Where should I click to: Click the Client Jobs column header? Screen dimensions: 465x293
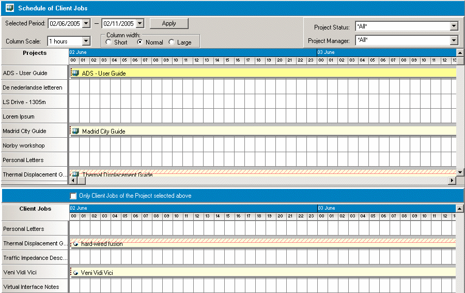[x=35, y=212]
